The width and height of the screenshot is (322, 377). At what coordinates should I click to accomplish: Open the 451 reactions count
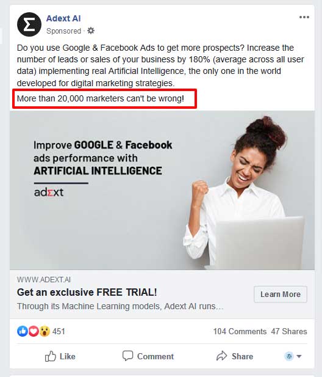pos(59,331)
